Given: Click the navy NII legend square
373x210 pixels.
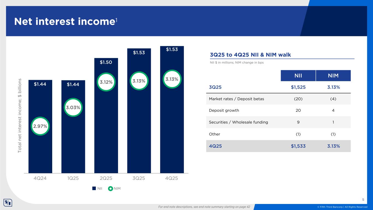Looking at the screenshot, I should (x=94, y=188).
